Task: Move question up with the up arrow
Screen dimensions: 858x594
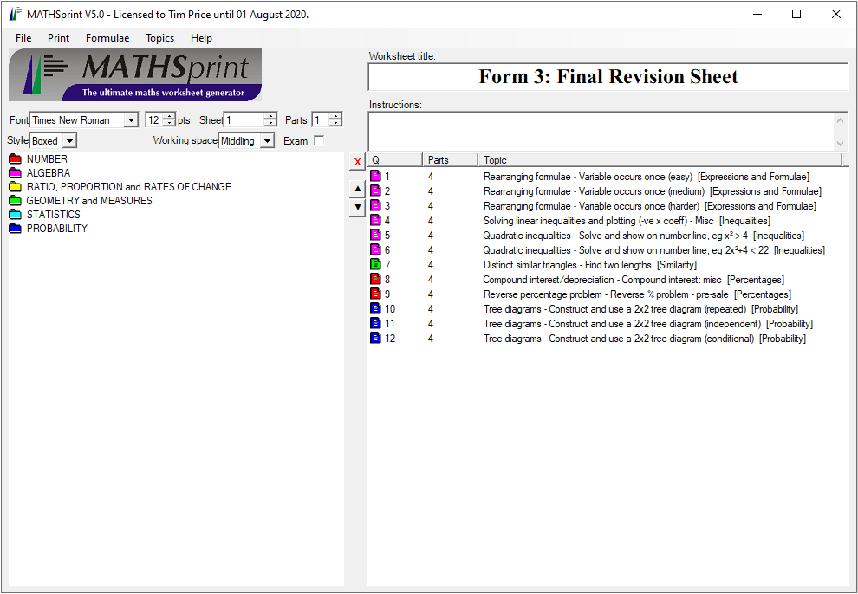Action: 357,189
